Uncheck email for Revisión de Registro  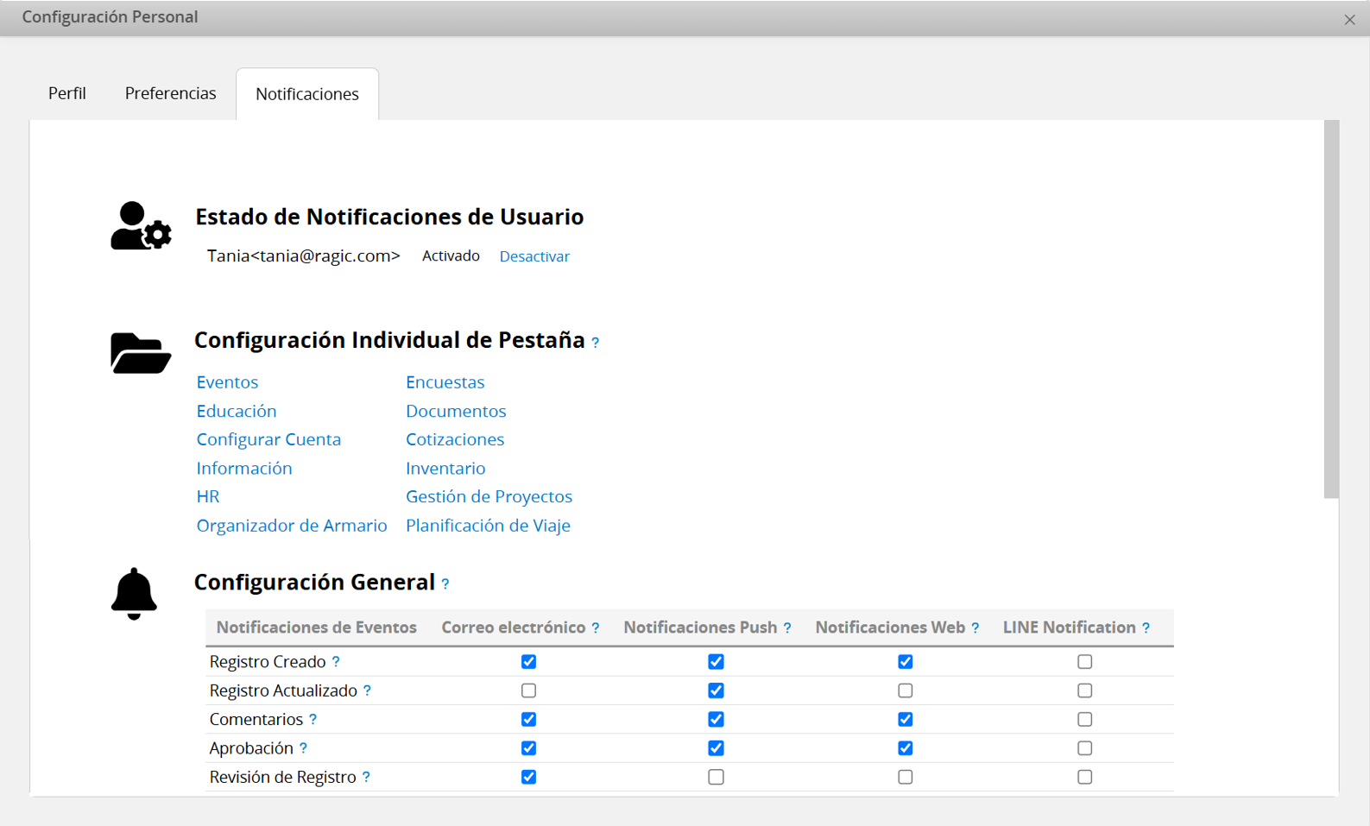[x=528, y=778]
